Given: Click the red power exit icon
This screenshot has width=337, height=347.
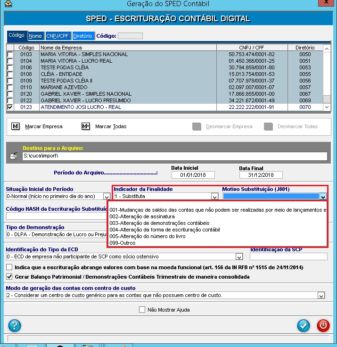Looking at the screenshot, I should (x=323, y=325).
